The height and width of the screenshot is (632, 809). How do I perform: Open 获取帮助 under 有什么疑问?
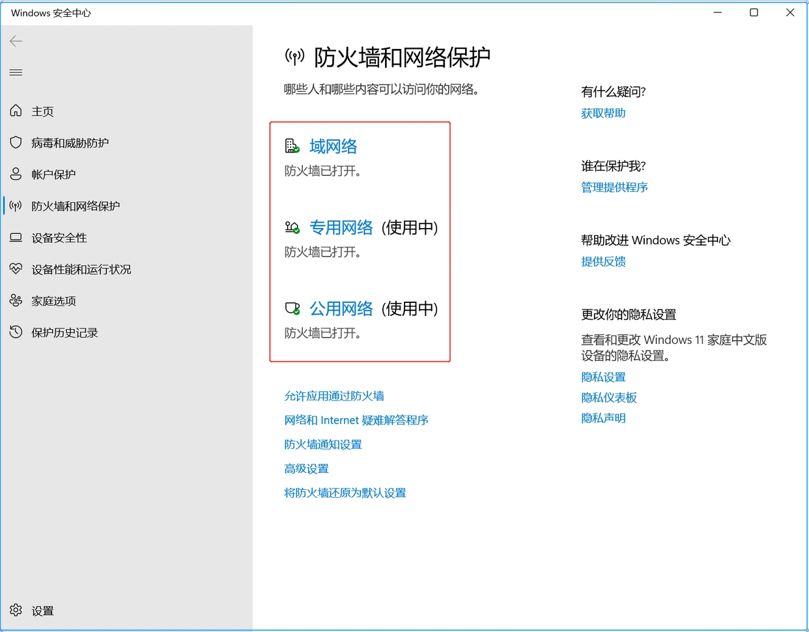click(x=603, y=112)
